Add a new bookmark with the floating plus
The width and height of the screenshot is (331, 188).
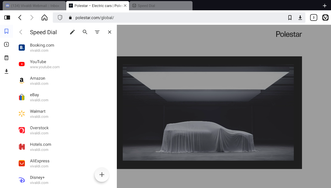102,175
